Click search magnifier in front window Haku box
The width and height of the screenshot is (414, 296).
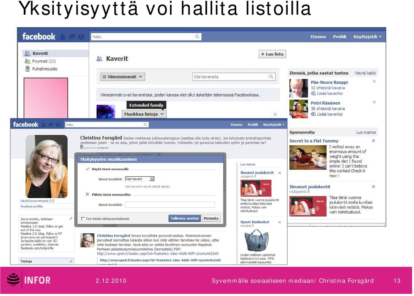[145, 125]
